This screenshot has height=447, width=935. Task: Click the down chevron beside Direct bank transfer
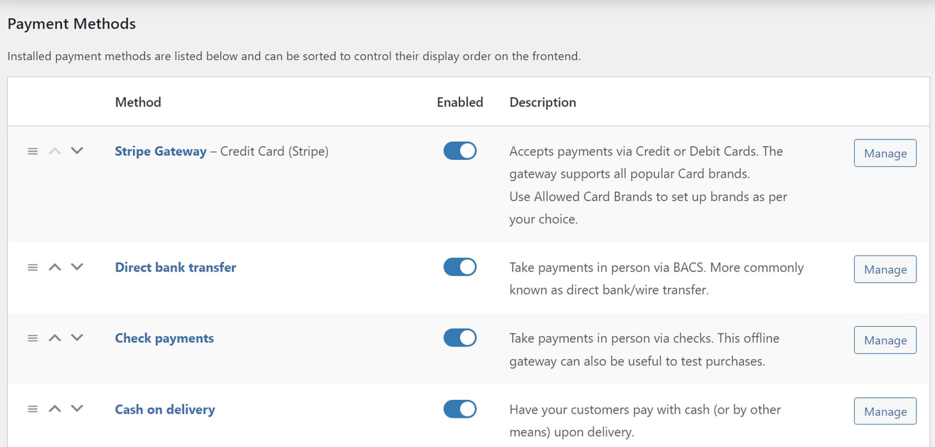click(x=77, y=267)
